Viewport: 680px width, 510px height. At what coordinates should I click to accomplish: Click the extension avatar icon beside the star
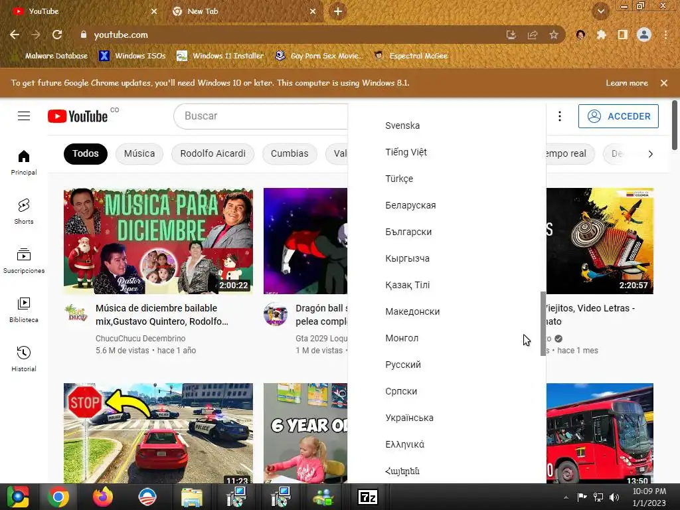coord(580,35)
